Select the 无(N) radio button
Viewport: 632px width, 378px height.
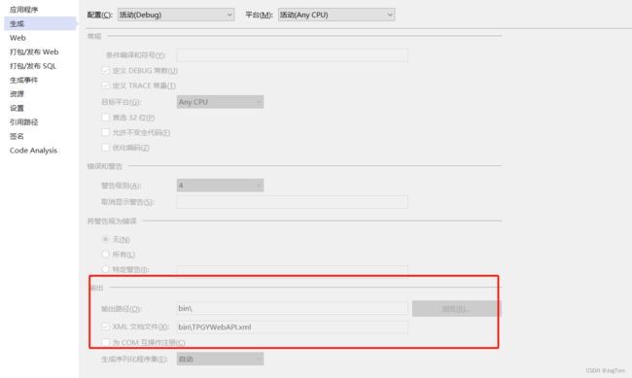pos(106,239)
